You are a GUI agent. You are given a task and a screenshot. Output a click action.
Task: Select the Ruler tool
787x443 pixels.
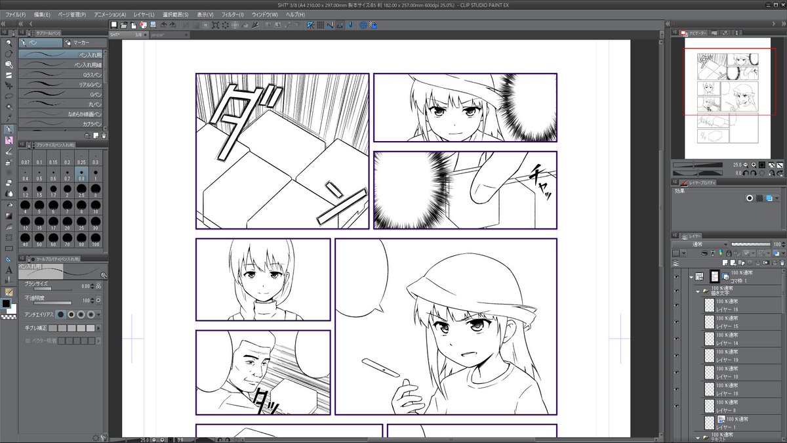pyautogui.click(x=9, y=259)
